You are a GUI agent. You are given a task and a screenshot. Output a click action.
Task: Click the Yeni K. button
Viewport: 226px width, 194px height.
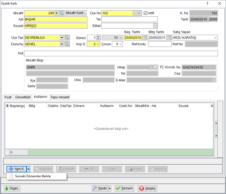(x=16, y=169)
